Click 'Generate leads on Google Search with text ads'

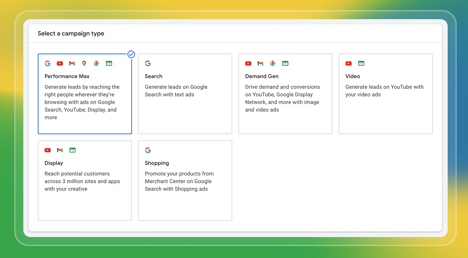(x=176, y=91)
